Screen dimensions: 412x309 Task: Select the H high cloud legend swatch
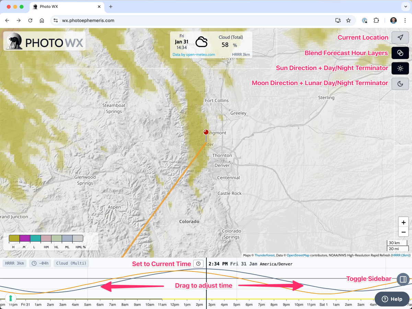[x=14, y=238]
